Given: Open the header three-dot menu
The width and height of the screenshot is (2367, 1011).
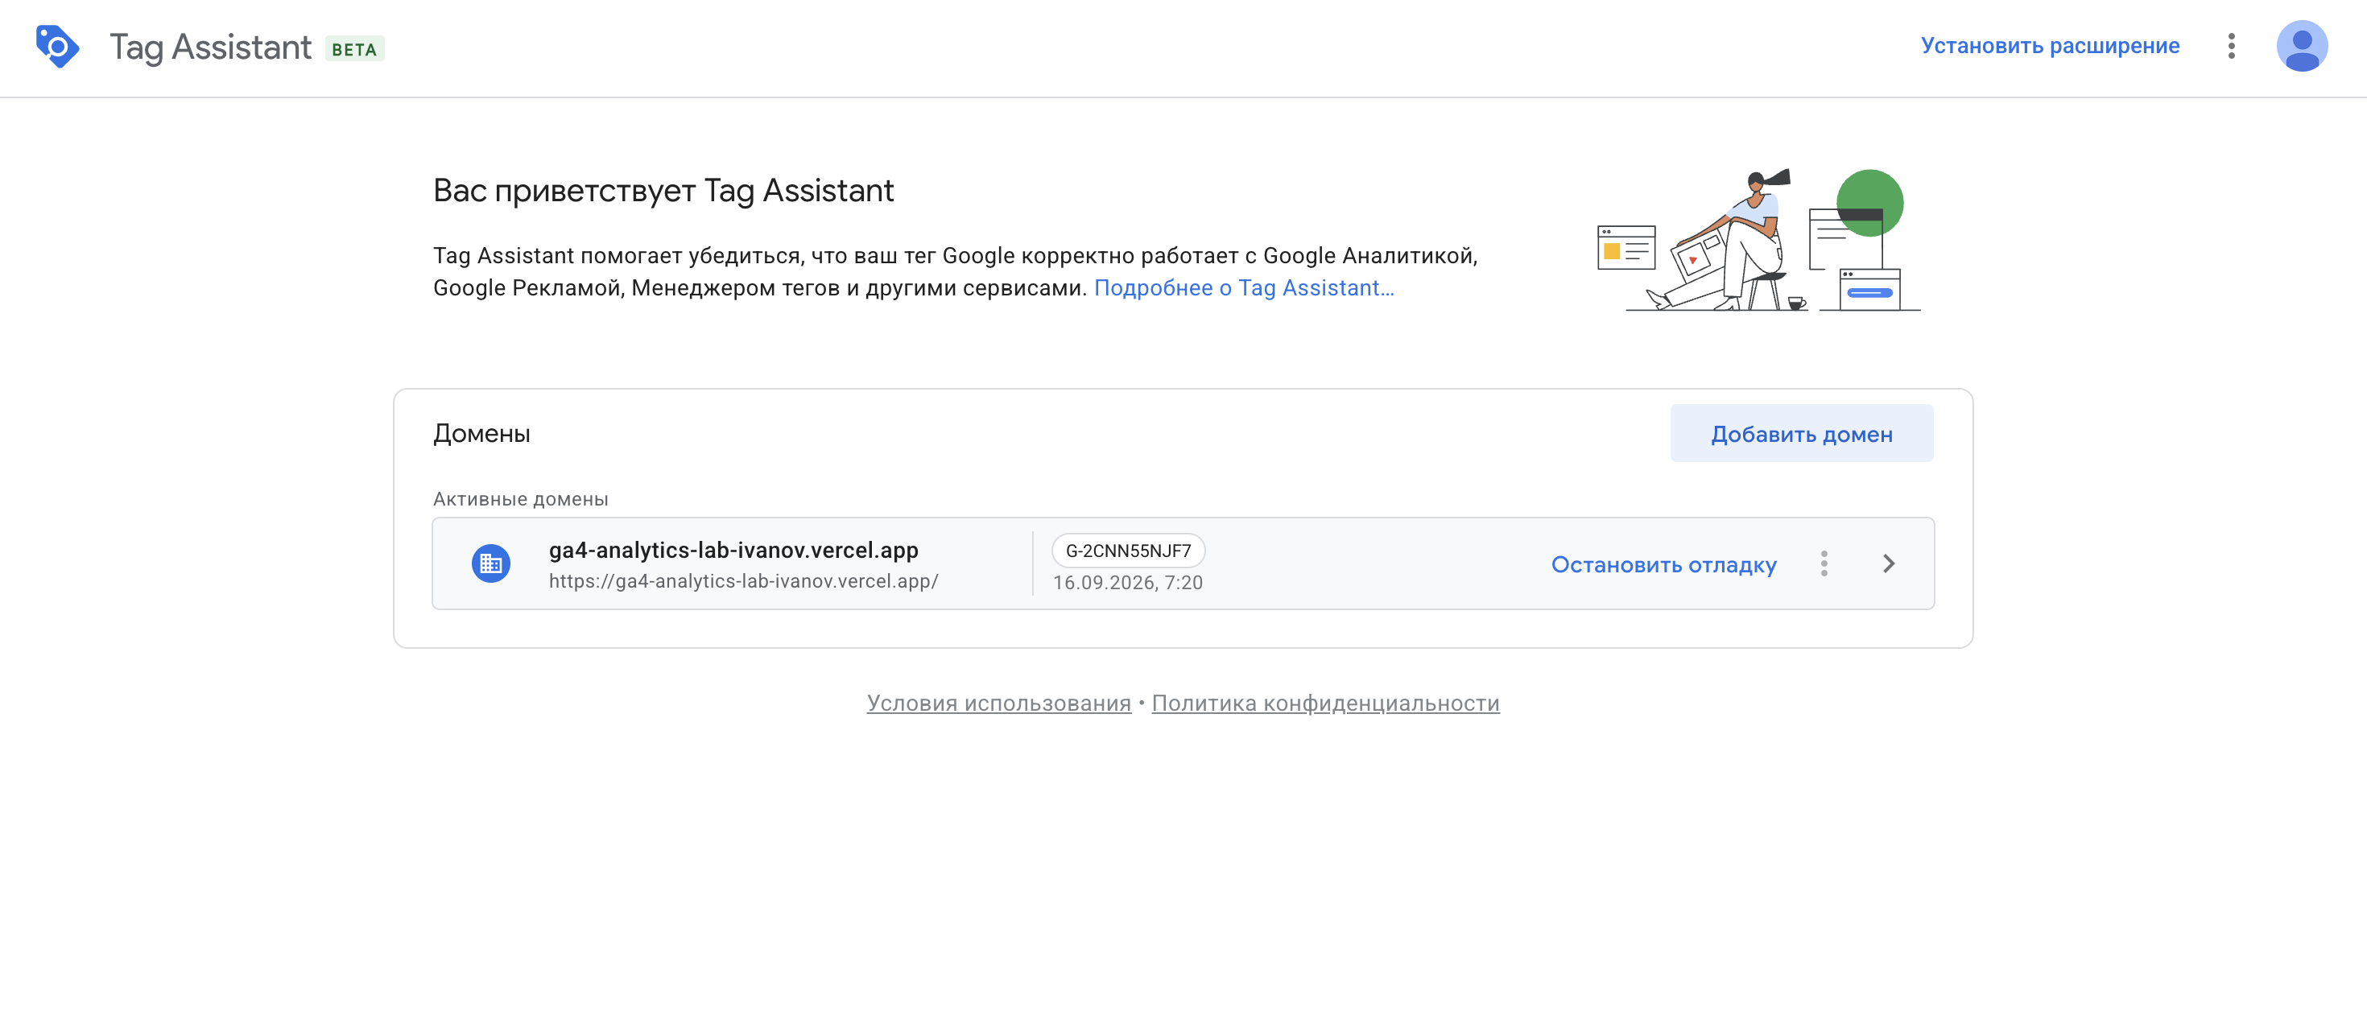Looking at the screenshot, I should 2231,46.
